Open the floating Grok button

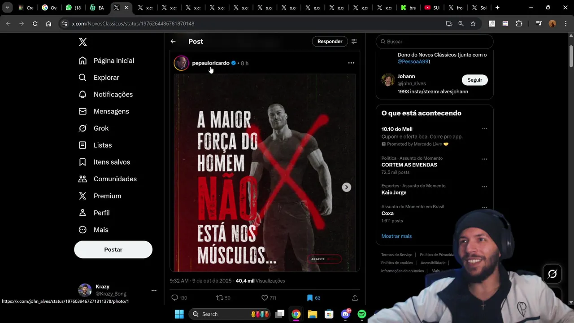click(x=552, y=274)
